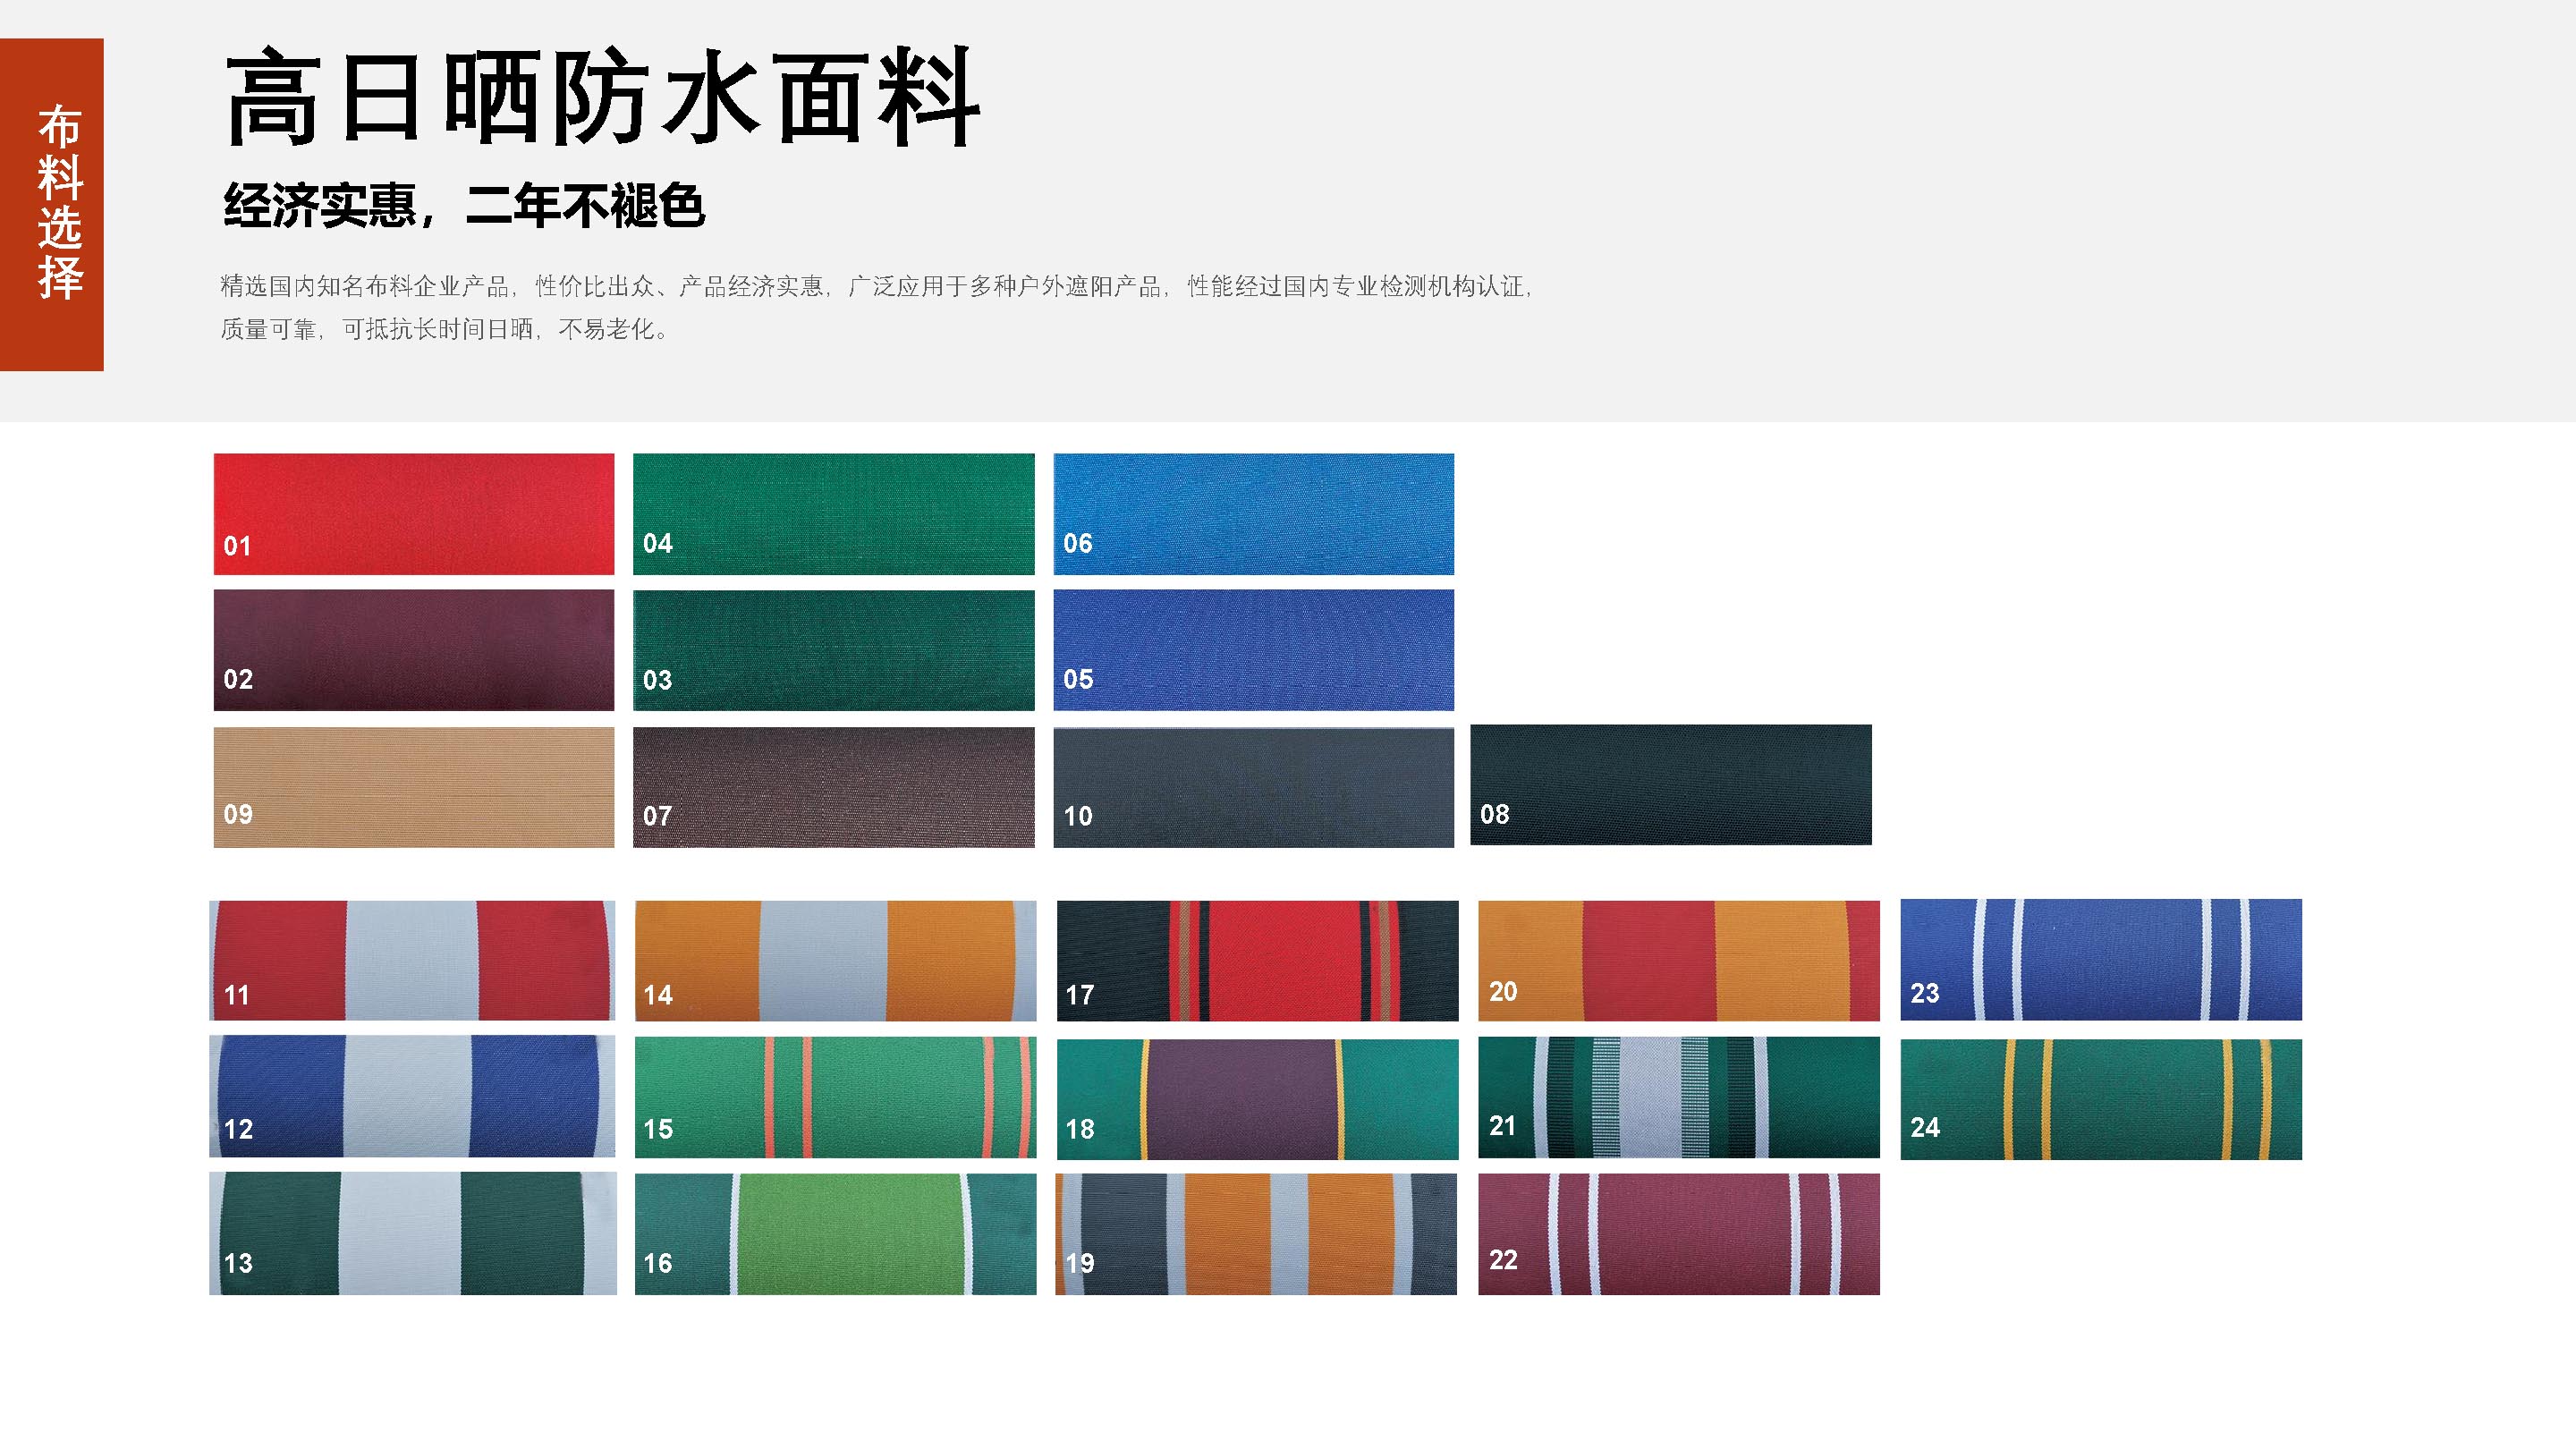Select teal and purple striped swatch 18
This screenshot has width=2576, height=1449.
pos(1257,1098)
